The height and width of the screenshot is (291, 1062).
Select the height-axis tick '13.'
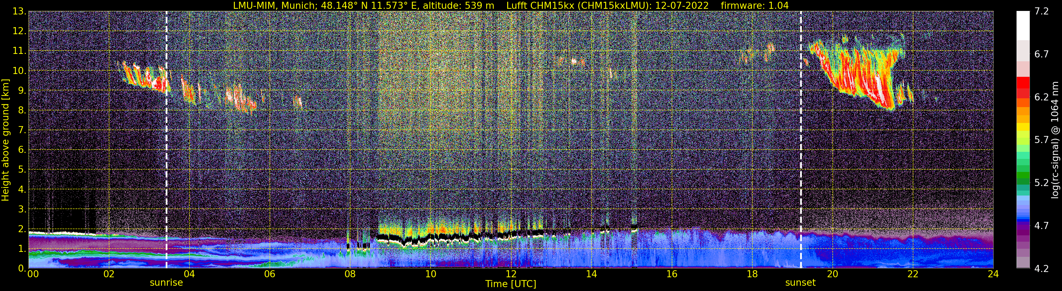(x=19, y=12)
